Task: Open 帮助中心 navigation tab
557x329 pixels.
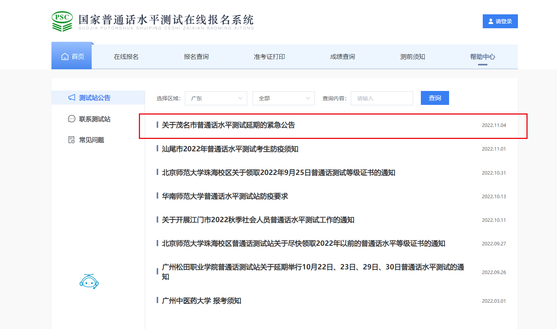Action: click(482, 57)
